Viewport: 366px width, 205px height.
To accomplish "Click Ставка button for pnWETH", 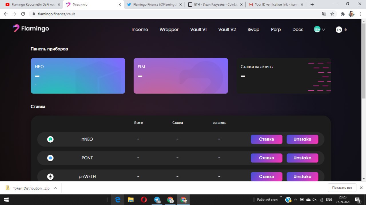I will 266,177.
